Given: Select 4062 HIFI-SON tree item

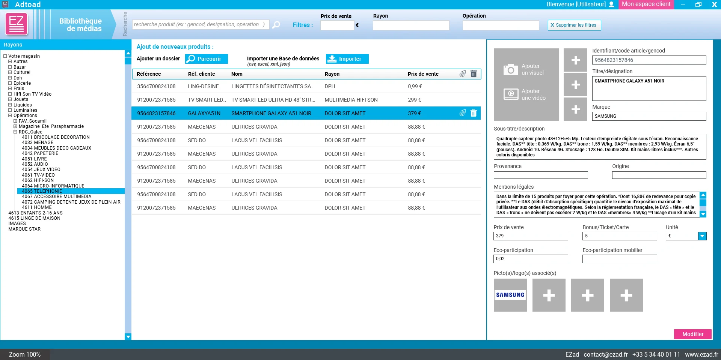Looking at the screenshot, I should [x=38, y=180].
